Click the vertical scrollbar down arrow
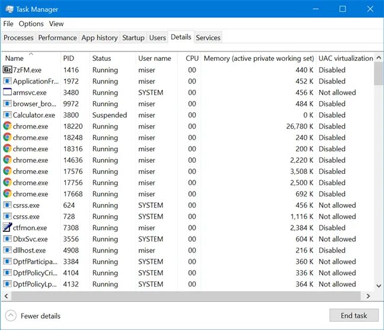 (379, 286)
